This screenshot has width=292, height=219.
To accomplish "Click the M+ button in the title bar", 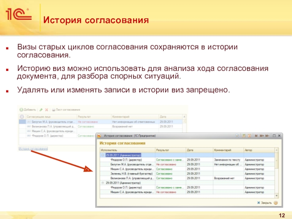I will (262, 136).
